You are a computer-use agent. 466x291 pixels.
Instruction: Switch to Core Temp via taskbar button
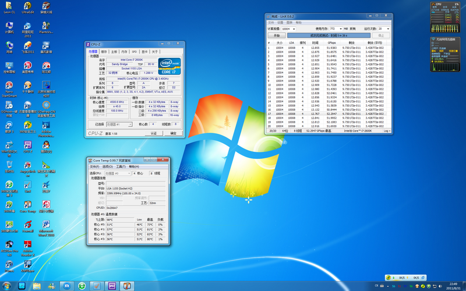pyautogui.click(x=127, y=286)
